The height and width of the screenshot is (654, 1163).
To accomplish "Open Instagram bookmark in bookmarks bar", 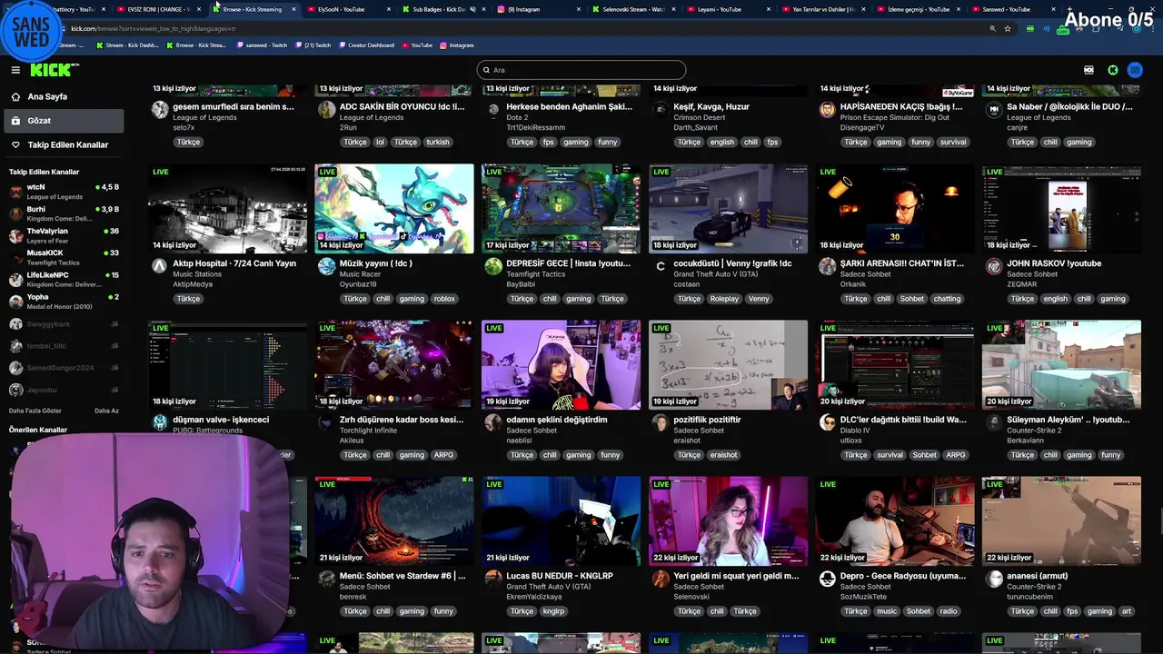I will click(x=456, y=45).
